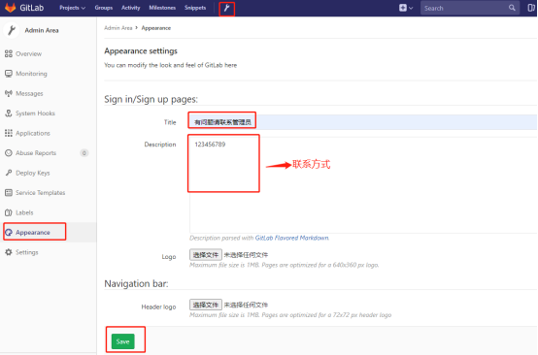Click the Admin Area sidebar title

(42, 30)
